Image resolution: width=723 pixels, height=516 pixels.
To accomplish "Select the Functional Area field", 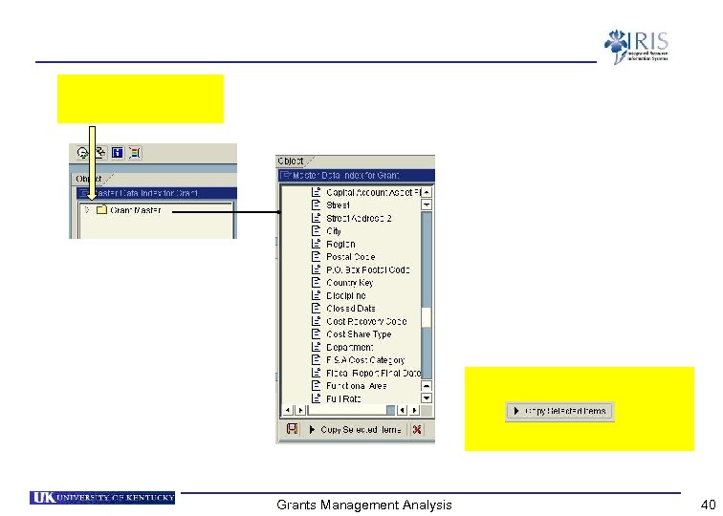I will (357, 386).
